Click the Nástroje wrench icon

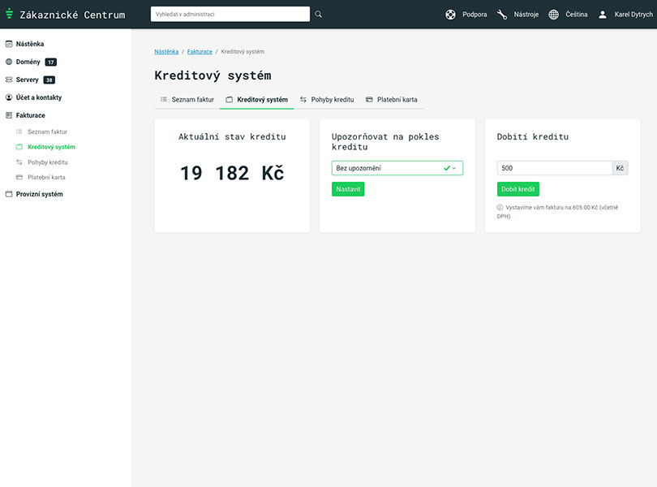tap(502, 15)
